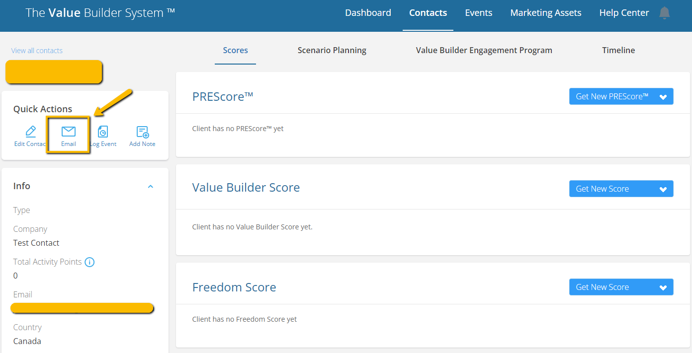
Task: Open Marketing Assets in navigation bar
Action: 546,13
